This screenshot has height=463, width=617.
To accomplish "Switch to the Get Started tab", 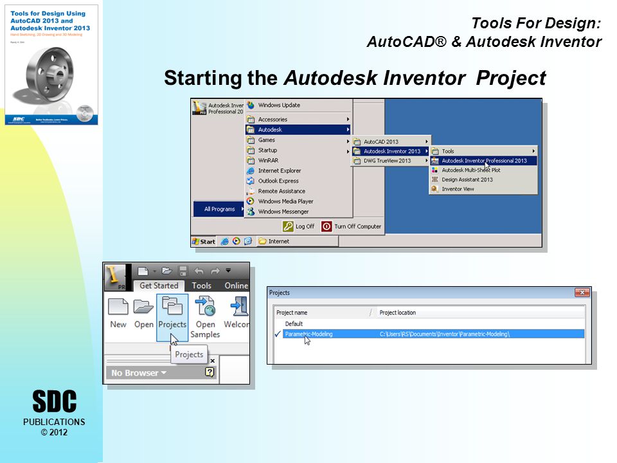I will 159,286.
